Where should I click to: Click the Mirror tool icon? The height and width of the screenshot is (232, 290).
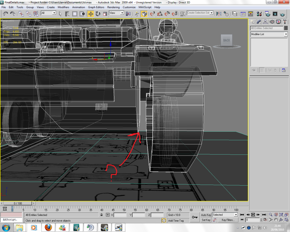tap(219, 14)
